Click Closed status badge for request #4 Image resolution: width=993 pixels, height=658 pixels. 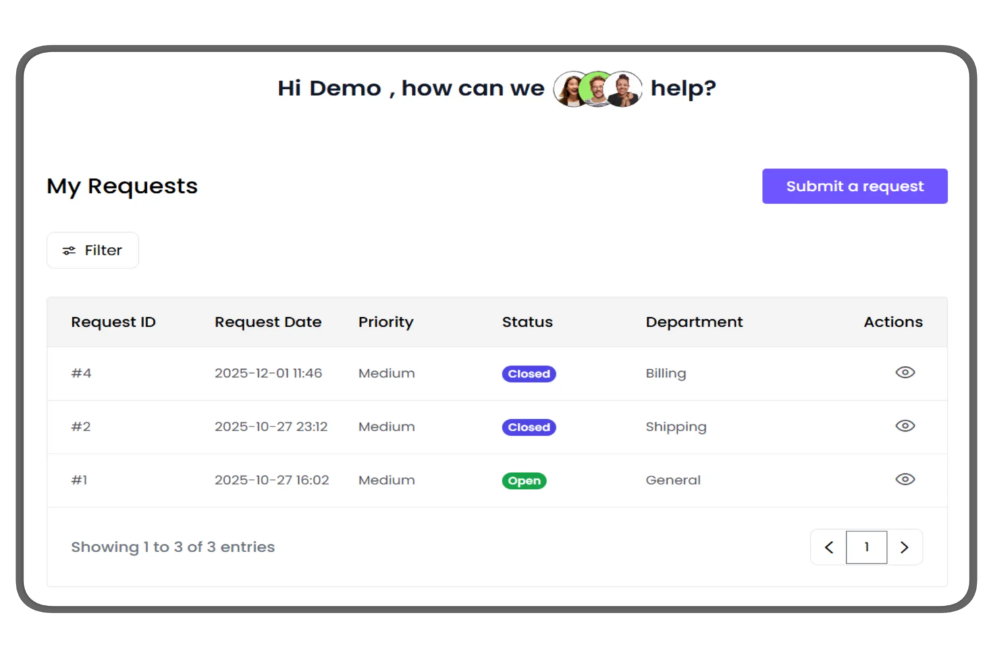coord(529,374)
